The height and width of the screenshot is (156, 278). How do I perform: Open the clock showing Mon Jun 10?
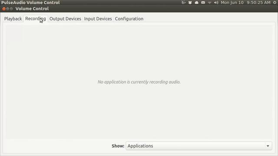coord(245,3)
